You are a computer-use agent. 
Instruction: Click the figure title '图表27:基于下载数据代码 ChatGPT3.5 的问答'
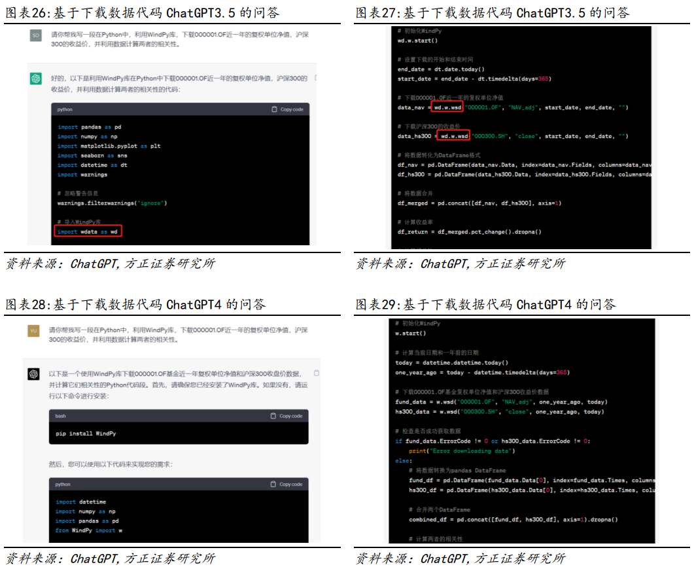click(493, 12)
